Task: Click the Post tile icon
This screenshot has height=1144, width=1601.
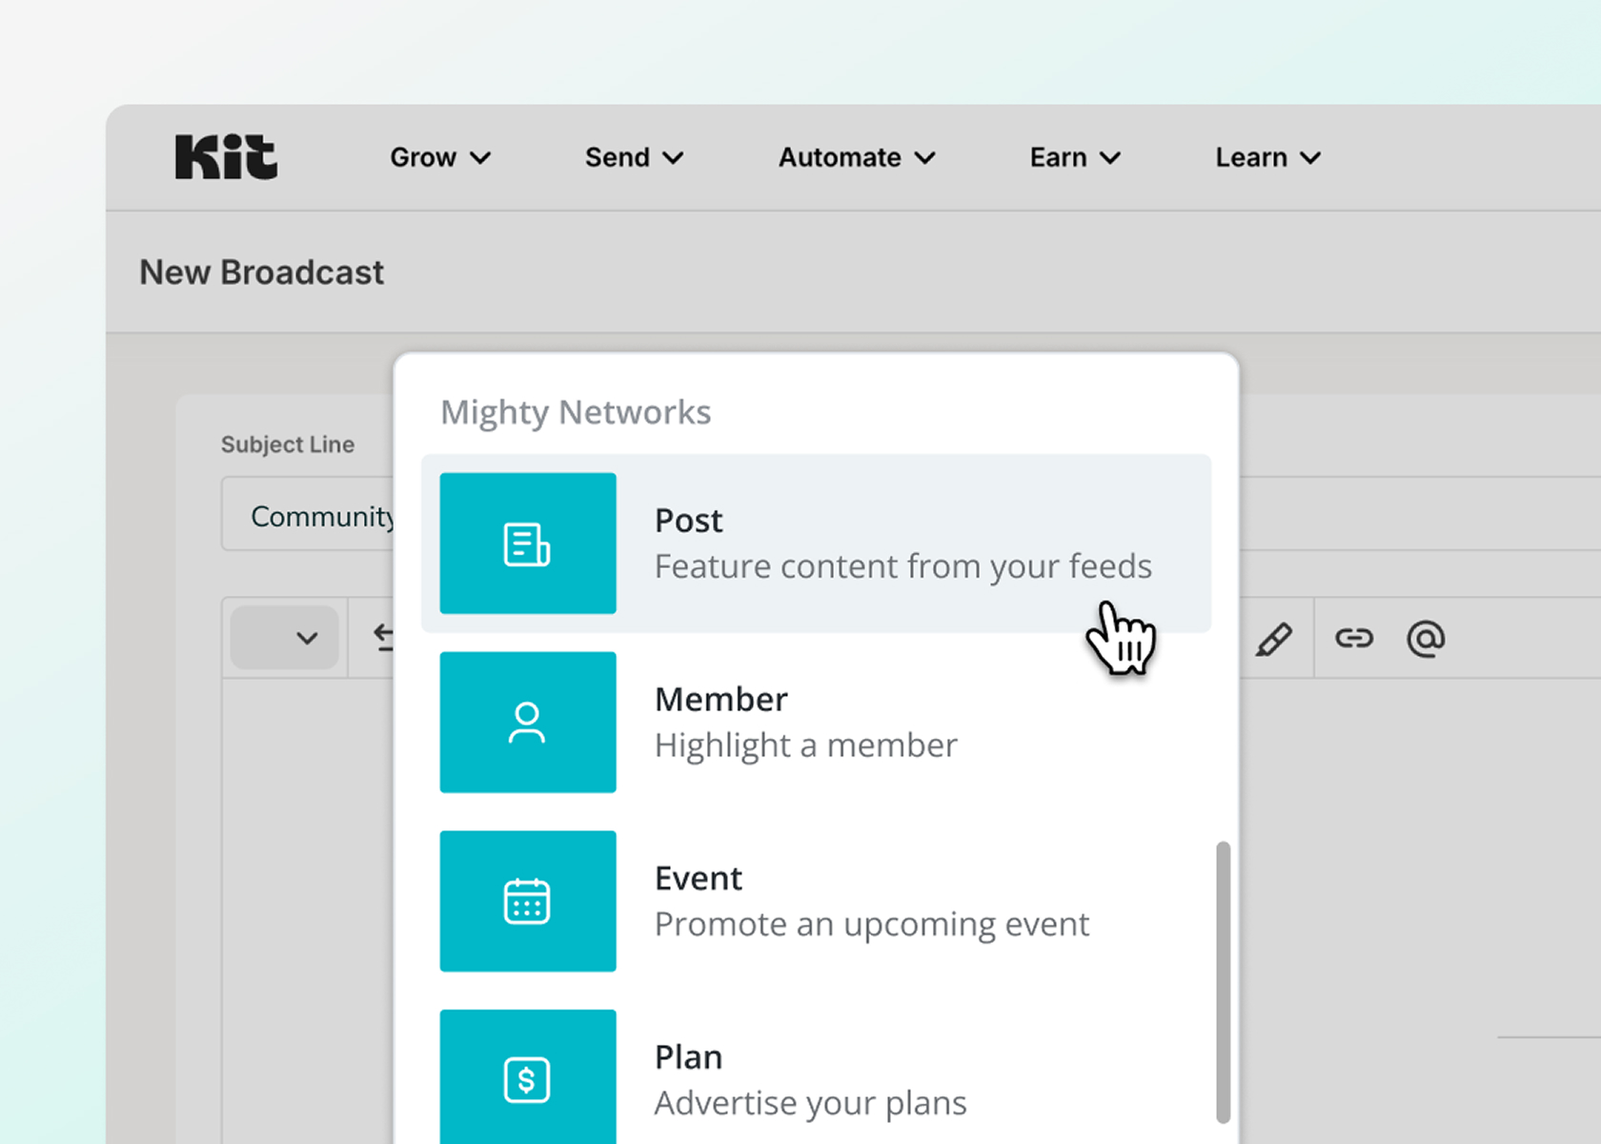Action: pyautogui.click(x=528, y=543)
